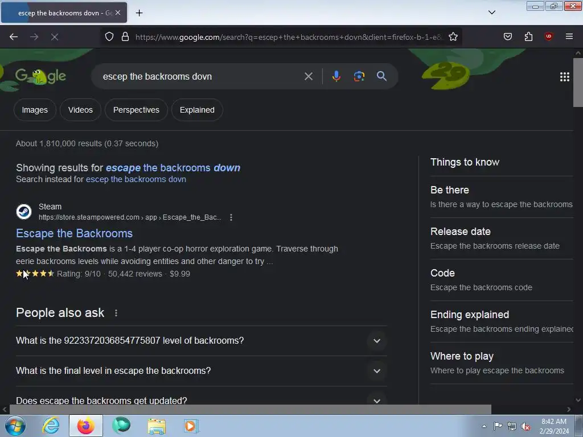Open the uBlock Origin extension icon
The width and height of the screenshot is (583, 437).
tap(548, 36)
